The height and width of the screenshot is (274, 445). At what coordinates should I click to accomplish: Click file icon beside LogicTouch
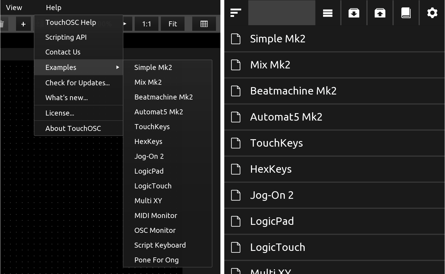236,247
